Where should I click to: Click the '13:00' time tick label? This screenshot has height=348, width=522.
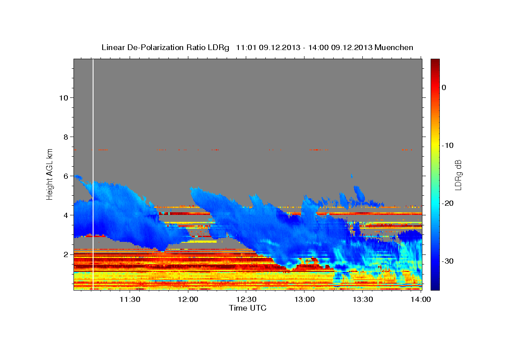pos(304,299)
